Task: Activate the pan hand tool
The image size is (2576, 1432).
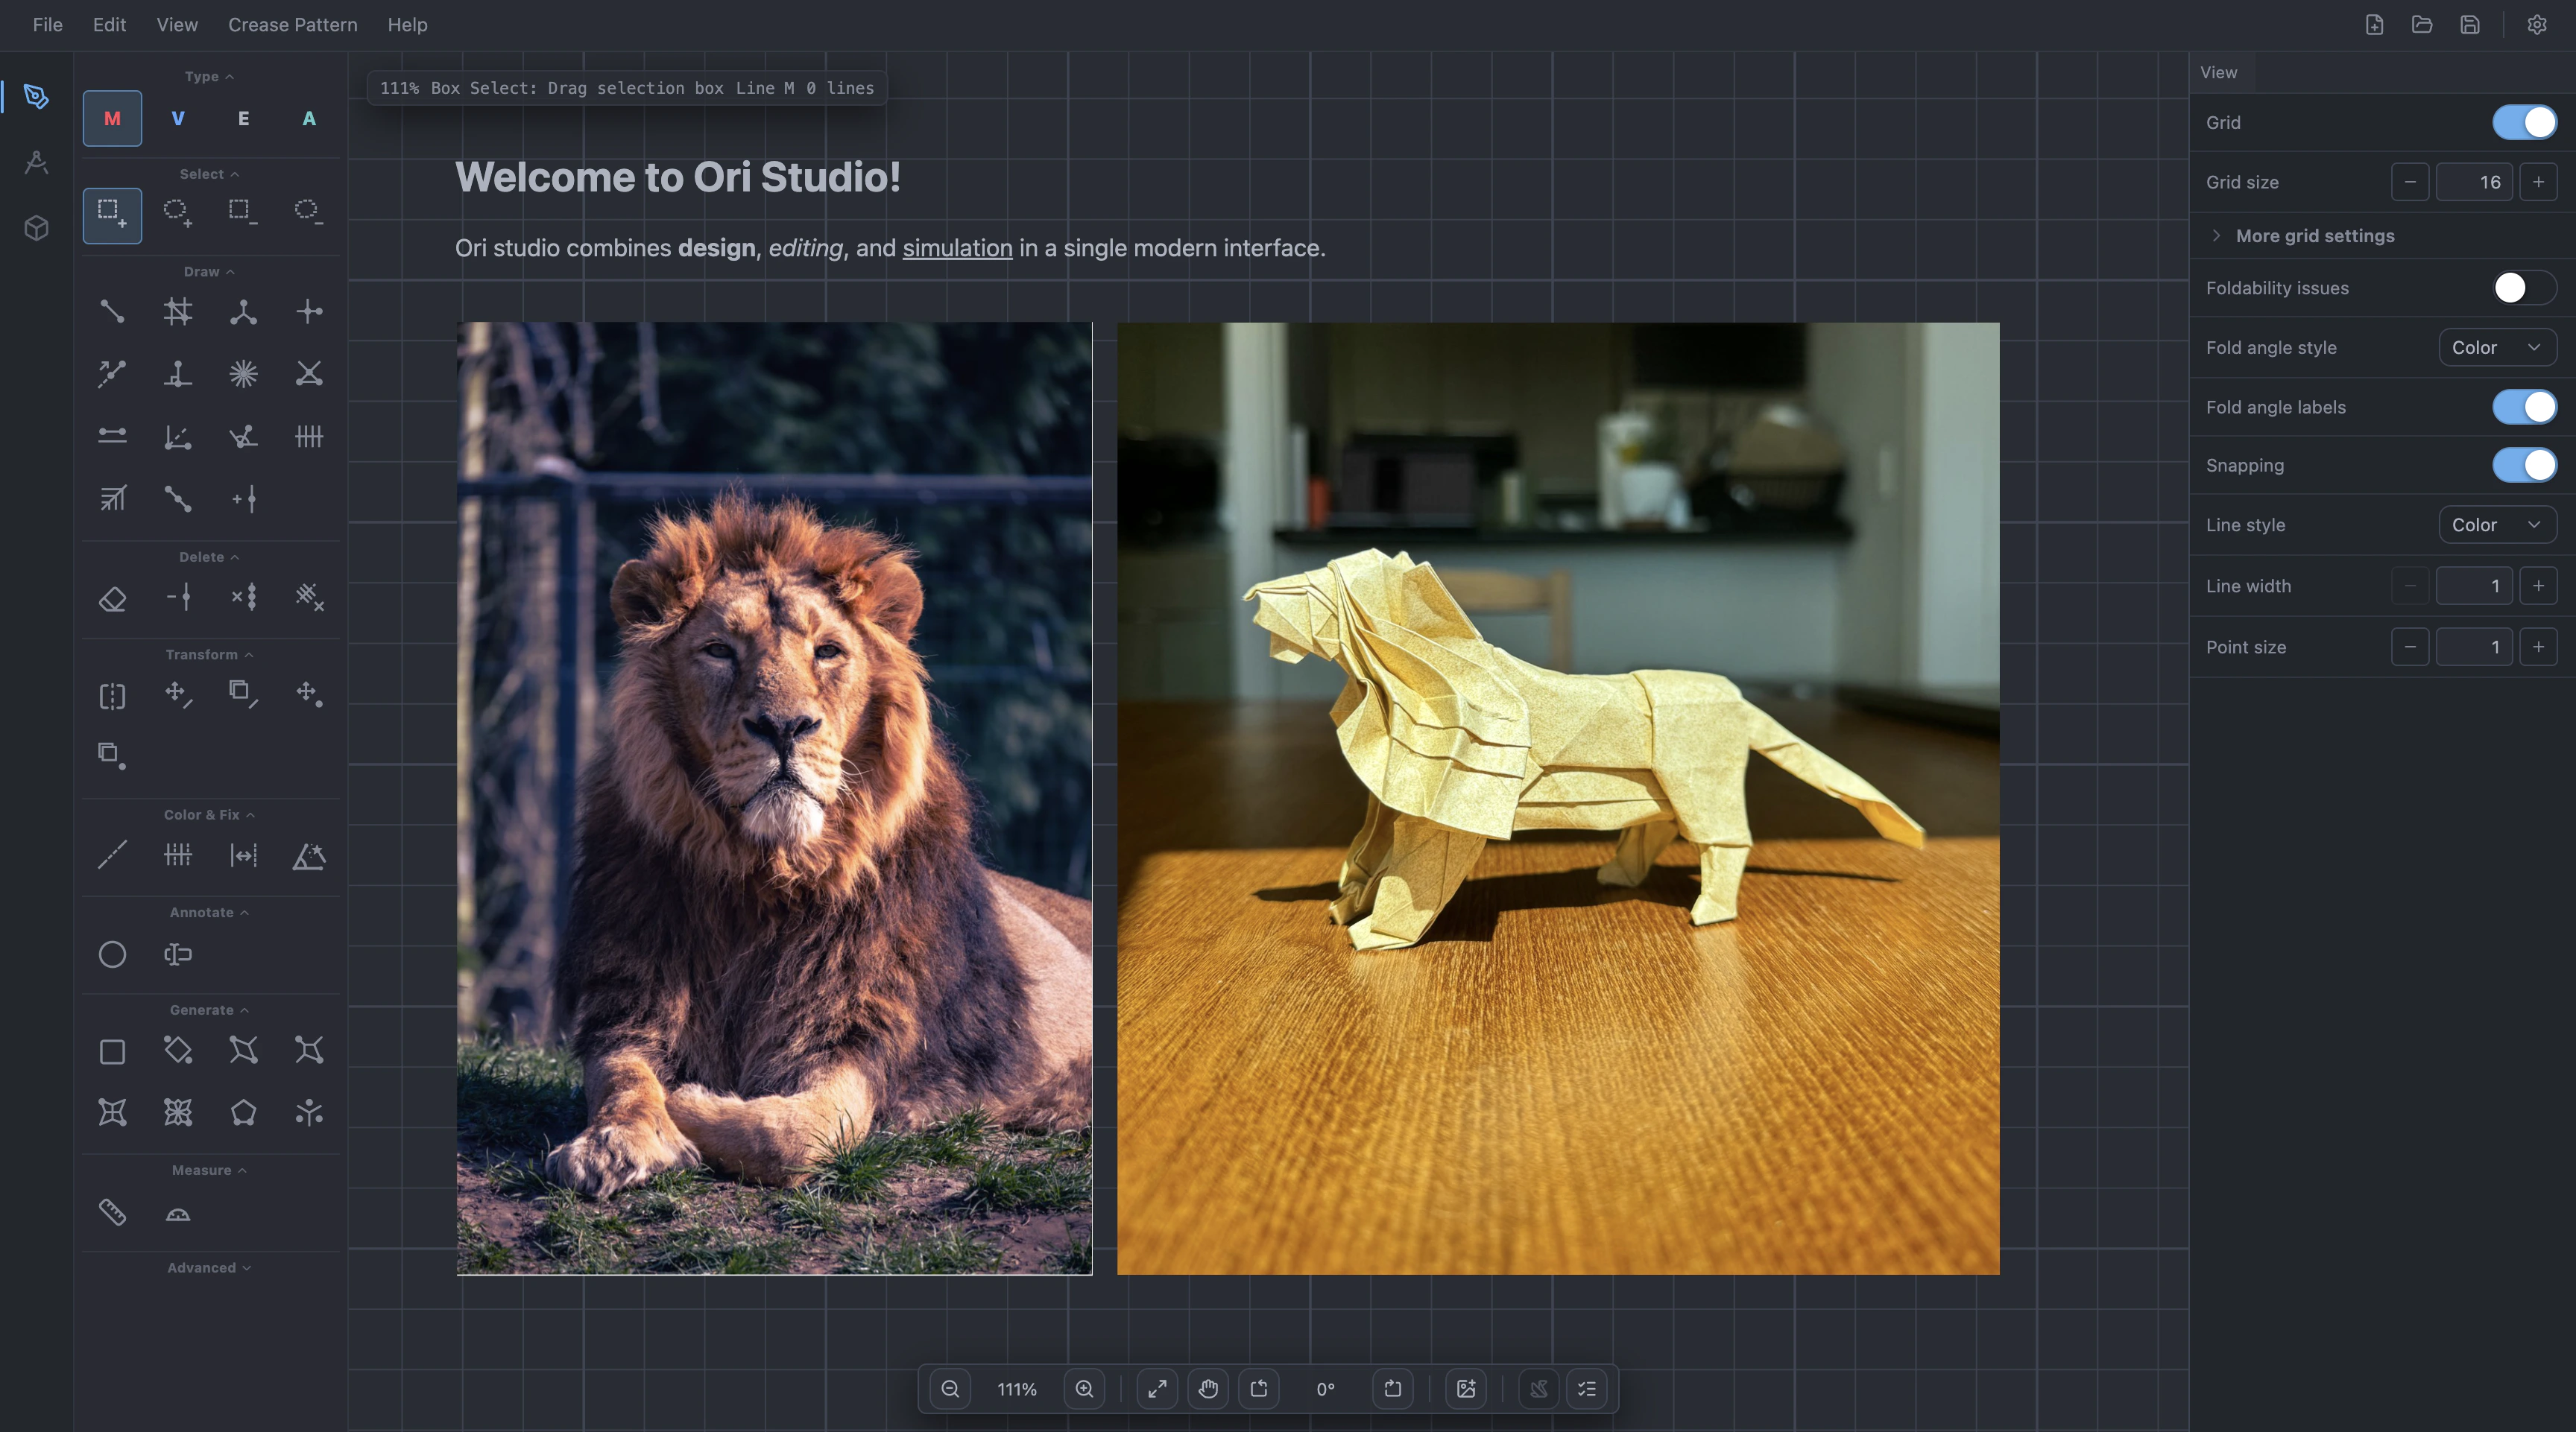Action: (1208, 1389)
